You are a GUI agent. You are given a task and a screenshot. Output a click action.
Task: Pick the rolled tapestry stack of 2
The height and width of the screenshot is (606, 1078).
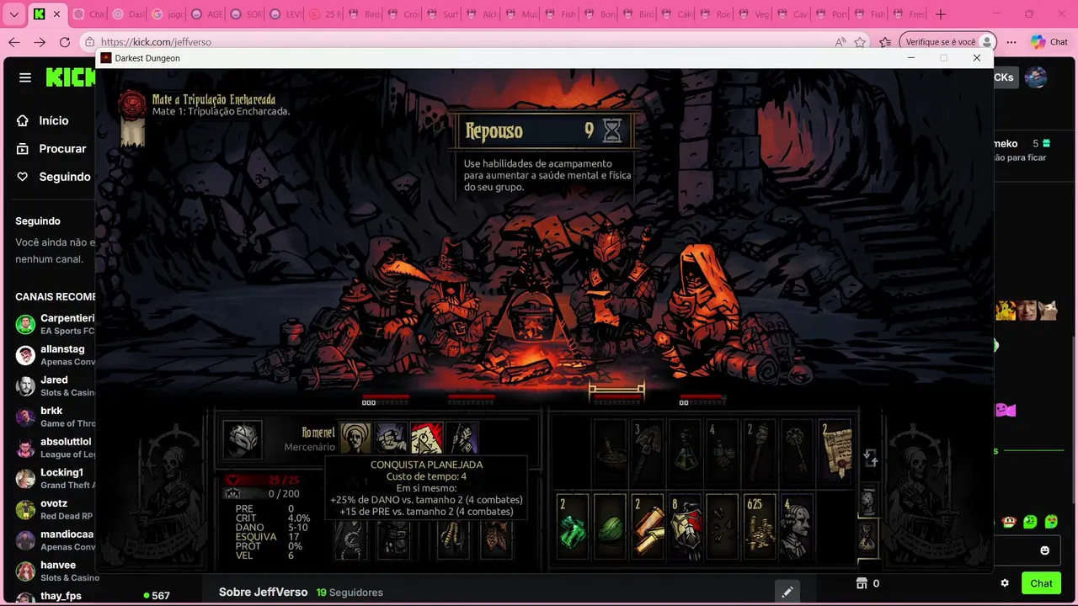[x=648, y=526]
